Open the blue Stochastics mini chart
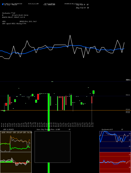This screenshot has width=131, height=173. pyautogui.click(x=115, y=142)
